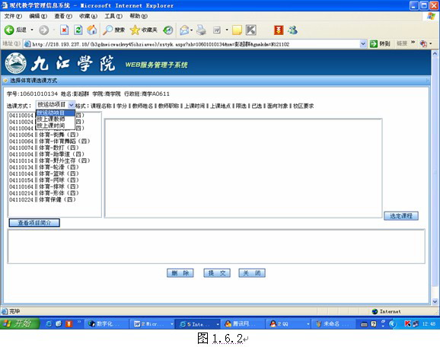Refresh the page with the toolbar icon
The image size is (440, 347).
(x=78, y=30)
